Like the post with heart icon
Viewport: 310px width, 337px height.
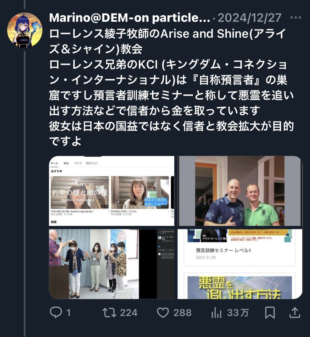163,313
